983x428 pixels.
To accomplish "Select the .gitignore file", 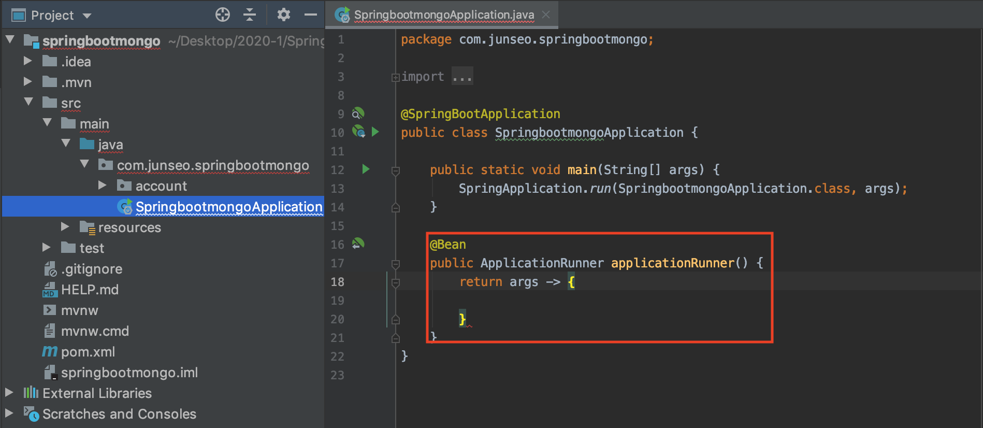I will pyautogui.click(x=92, y=269).
